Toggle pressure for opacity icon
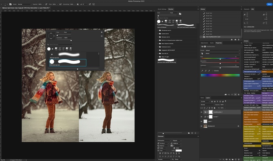273x161 pixels. point(46,4)
